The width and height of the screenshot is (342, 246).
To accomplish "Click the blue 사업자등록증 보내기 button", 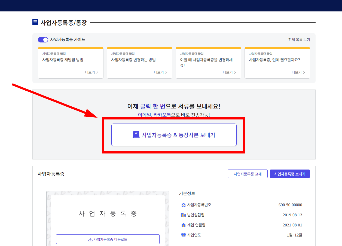I will coord(290,174).
